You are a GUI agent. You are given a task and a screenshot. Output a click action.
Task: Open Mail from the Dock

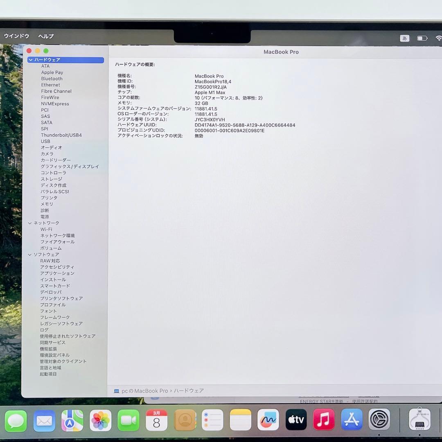[x=44, y=420]
